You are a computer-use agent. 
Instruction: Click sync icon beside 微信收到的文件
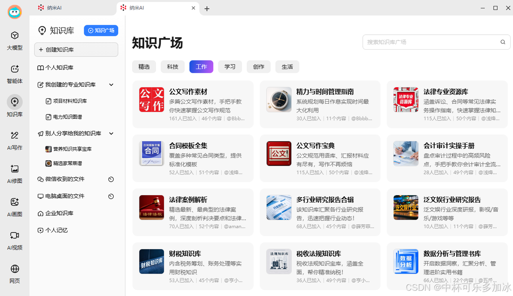[111, 179]
